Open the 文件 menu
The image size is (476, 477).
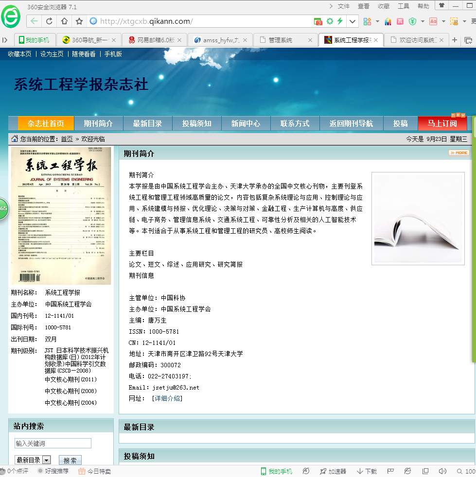[x=344, y=6]
